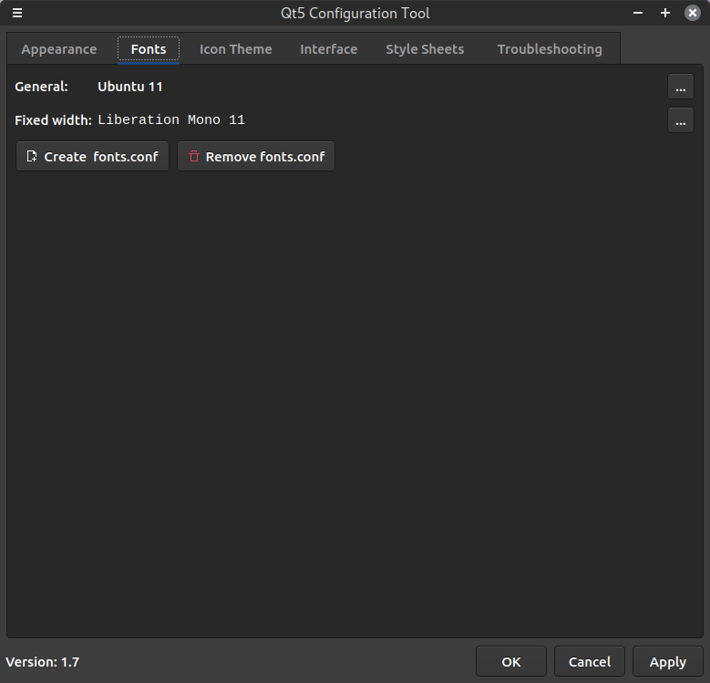Select the Fonts tab

pos(149,49)
